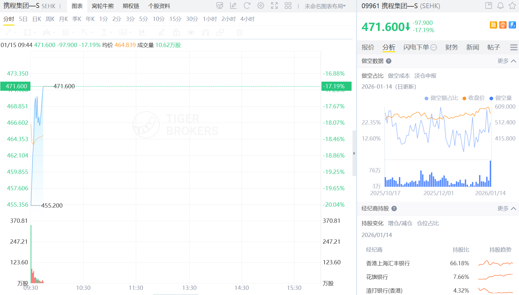Screen dimensions: 519x295
Task: Collapse the 经纪商持股 section
Action: (514, 209)
